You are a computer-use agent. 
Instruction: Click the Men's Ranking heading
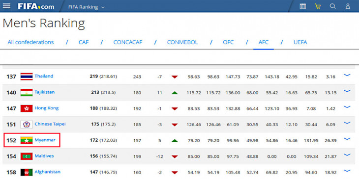click(x=43, y=23)
